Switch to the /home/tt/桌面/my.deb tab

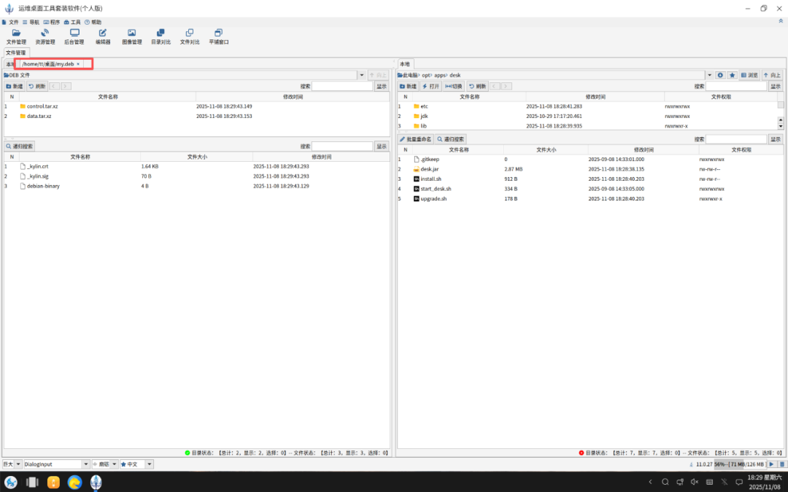(x=47, y=64)
